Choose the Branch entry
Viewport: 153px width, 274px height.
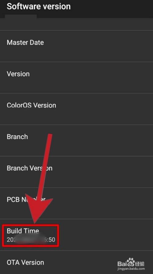[76, 140]
